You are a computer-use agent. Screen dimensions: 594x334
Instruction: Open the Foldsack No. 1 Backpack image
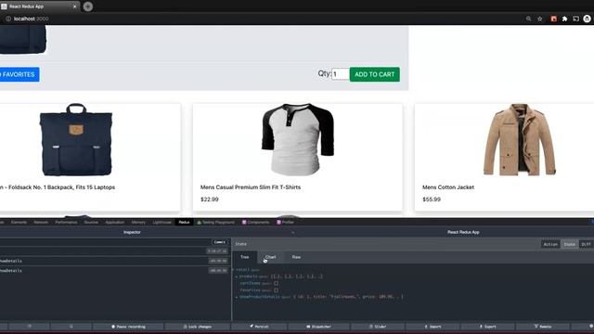click(76, 140)
